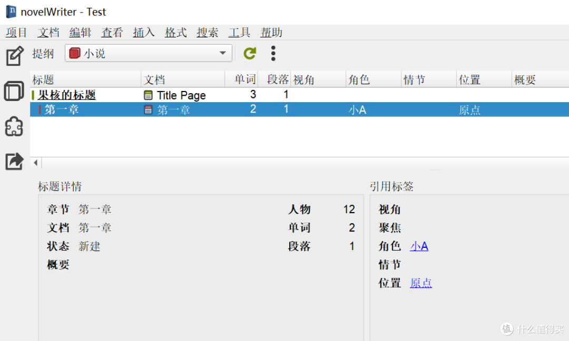Click the 概要 column header
This screenshot has height=341, width=569.
pos(540,79)
